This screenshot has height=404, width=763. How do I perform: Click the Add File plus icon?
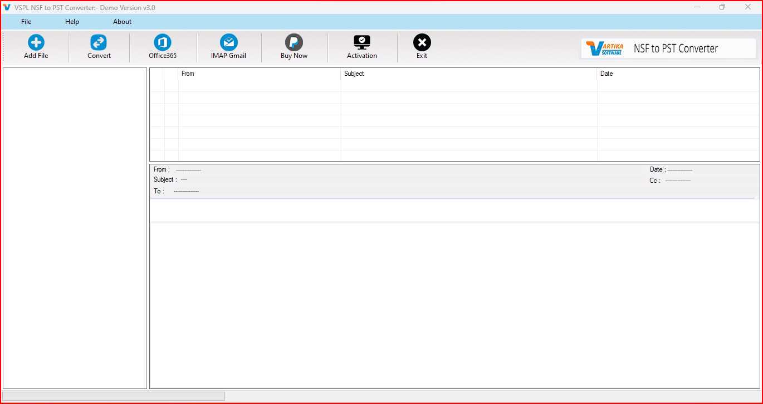click(x=36, y=42)
